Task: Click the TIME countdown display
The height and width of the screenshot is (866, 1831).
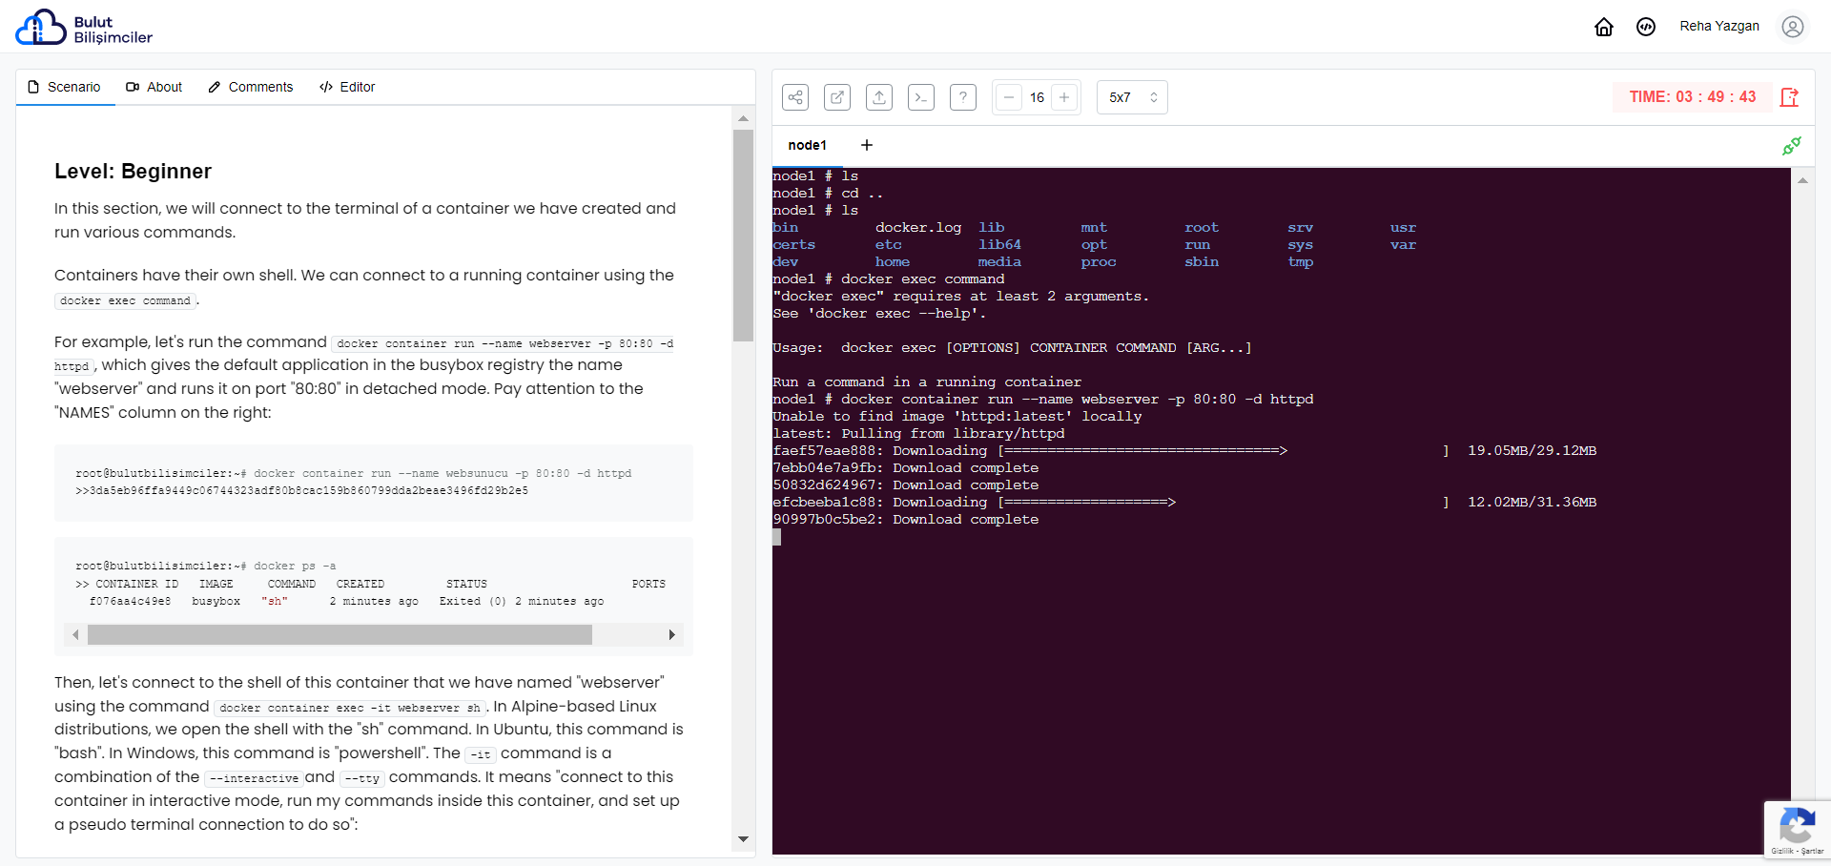Action: pyautogui.click(x=1693, y=96)
